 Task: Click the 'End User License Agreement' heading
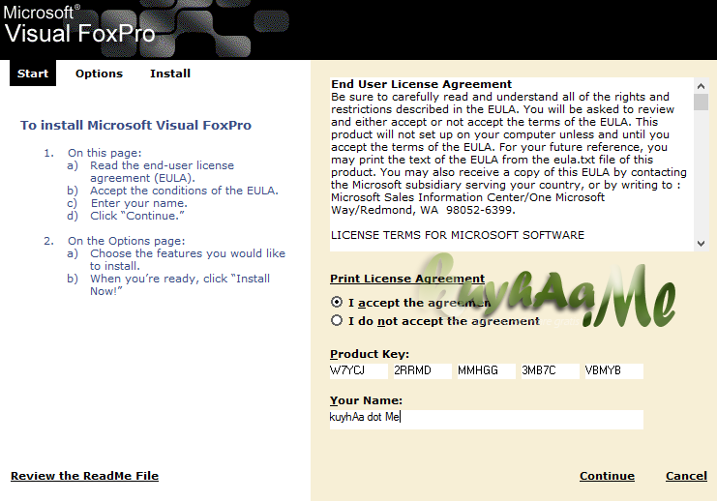pyautogui.click(x=421, y=84)
